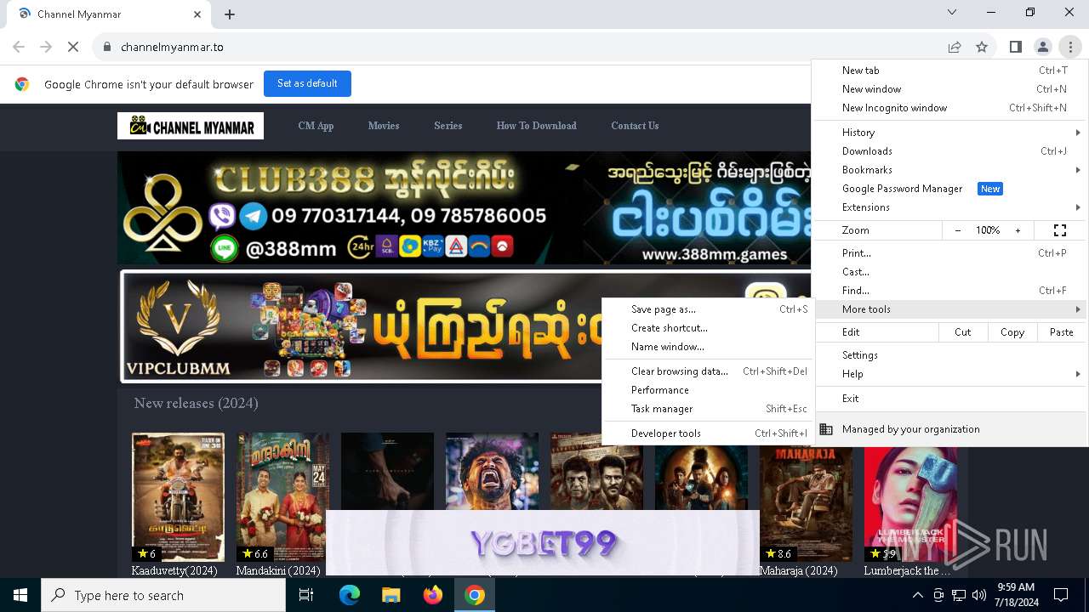The image size is (1089, 612).
Task: Open Developer tools
Action: (708, 433)
